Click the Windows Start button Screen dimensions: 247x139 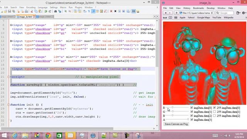4,136
